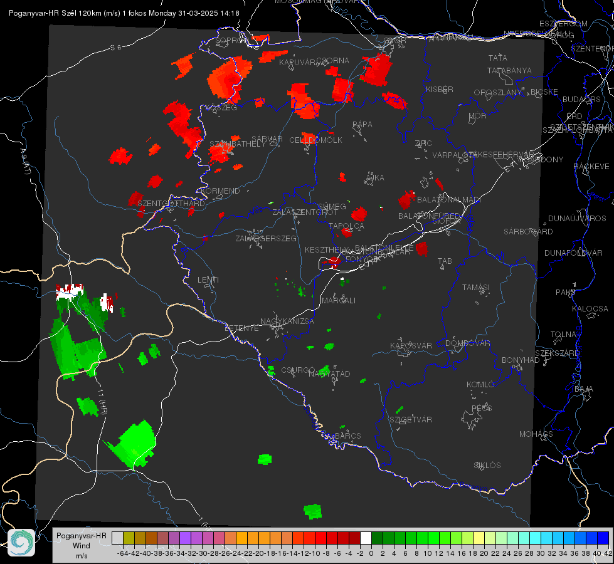Image resolution: width=614 pixels, height=564 pixels.
Task: Click the TATABANYA city label
Action: point(509,71)
